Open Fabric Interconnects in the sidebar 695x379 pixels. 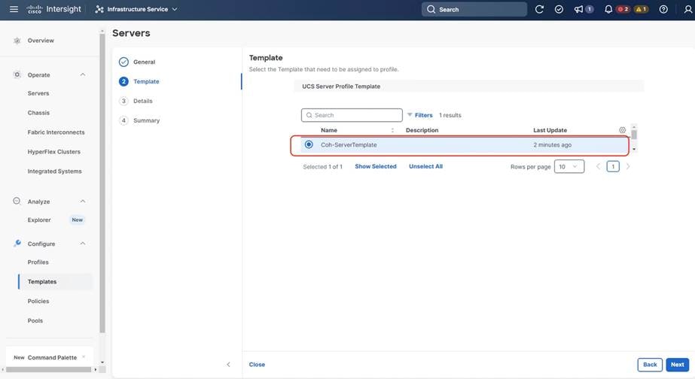click(56, 132)
